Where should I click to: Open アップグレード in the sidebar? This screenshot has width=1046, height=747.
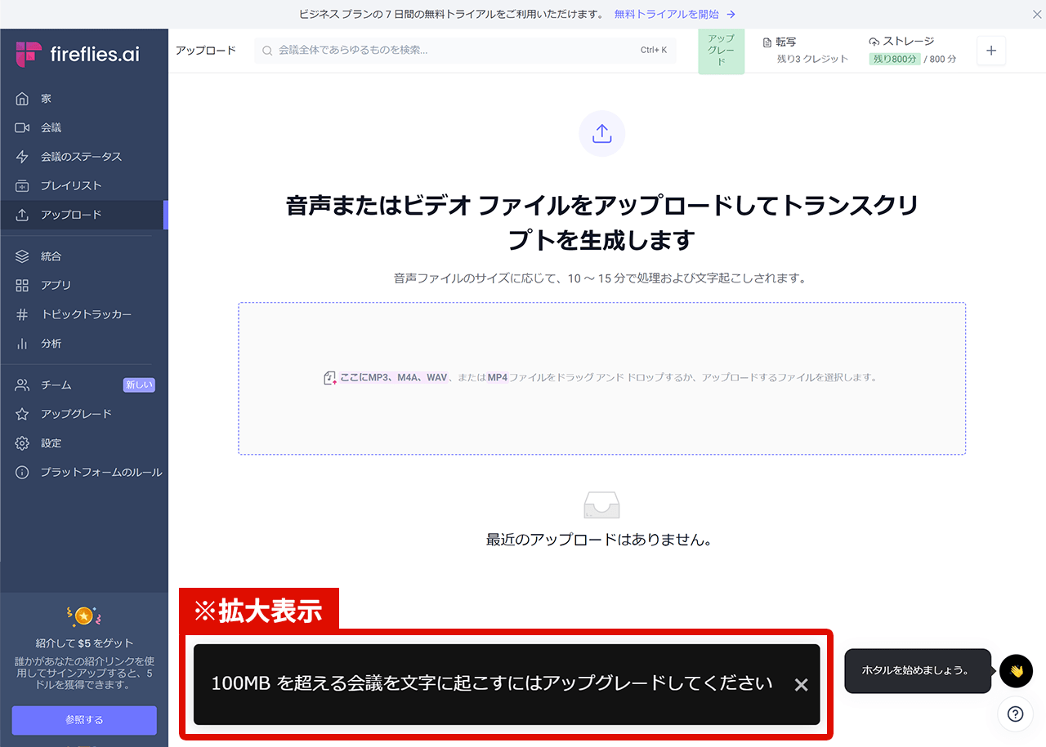pos(83,414)
